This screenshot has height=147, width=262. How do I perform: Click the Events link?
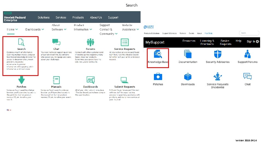tap(192, 33)
